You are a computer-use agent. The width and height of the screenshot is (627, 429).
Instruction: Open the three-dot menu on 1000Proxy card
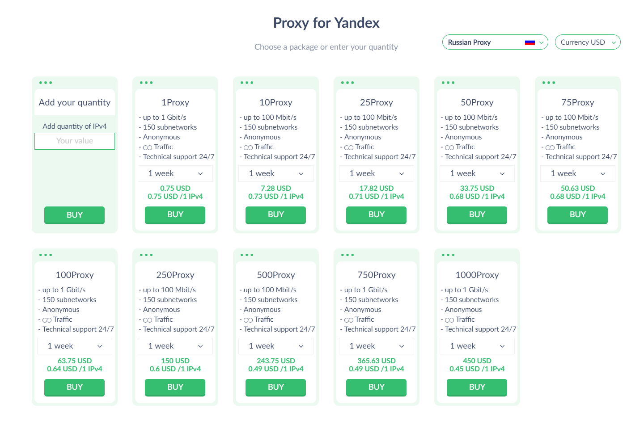pos(448,255)
